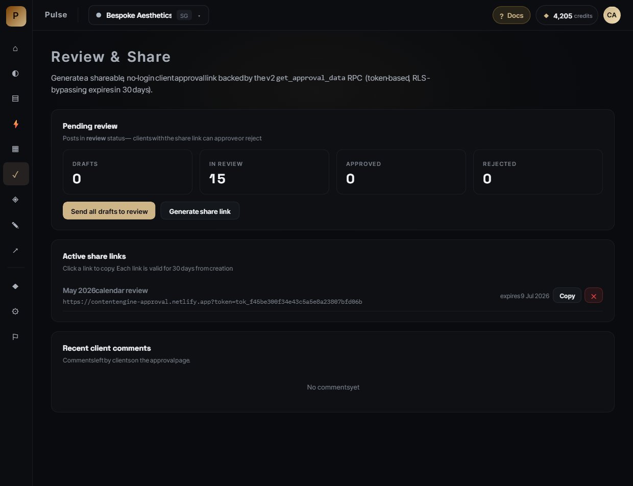Open the diagonal arrow sidebar icon
633x486 pixels.
[15, 250]
